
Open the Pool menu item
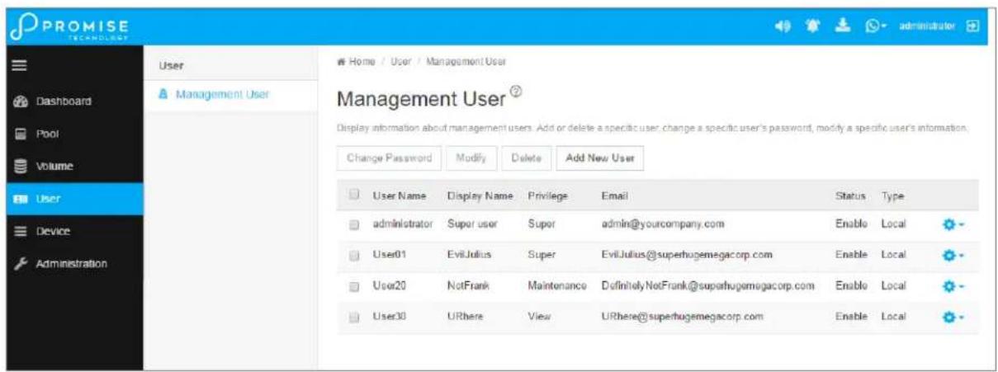[75, 134]
